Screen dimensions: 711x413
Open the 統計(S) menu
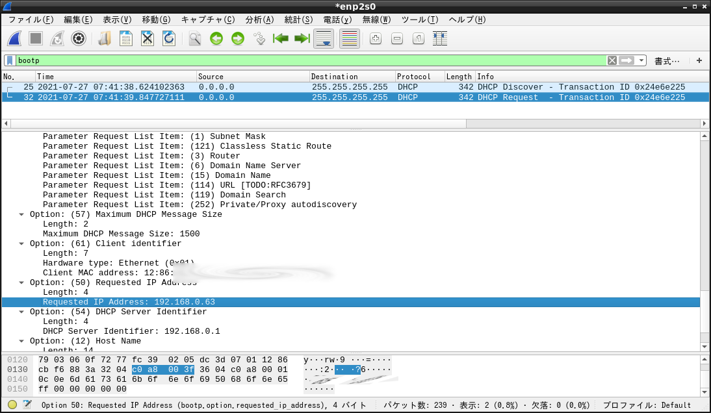tap(298, 19)
